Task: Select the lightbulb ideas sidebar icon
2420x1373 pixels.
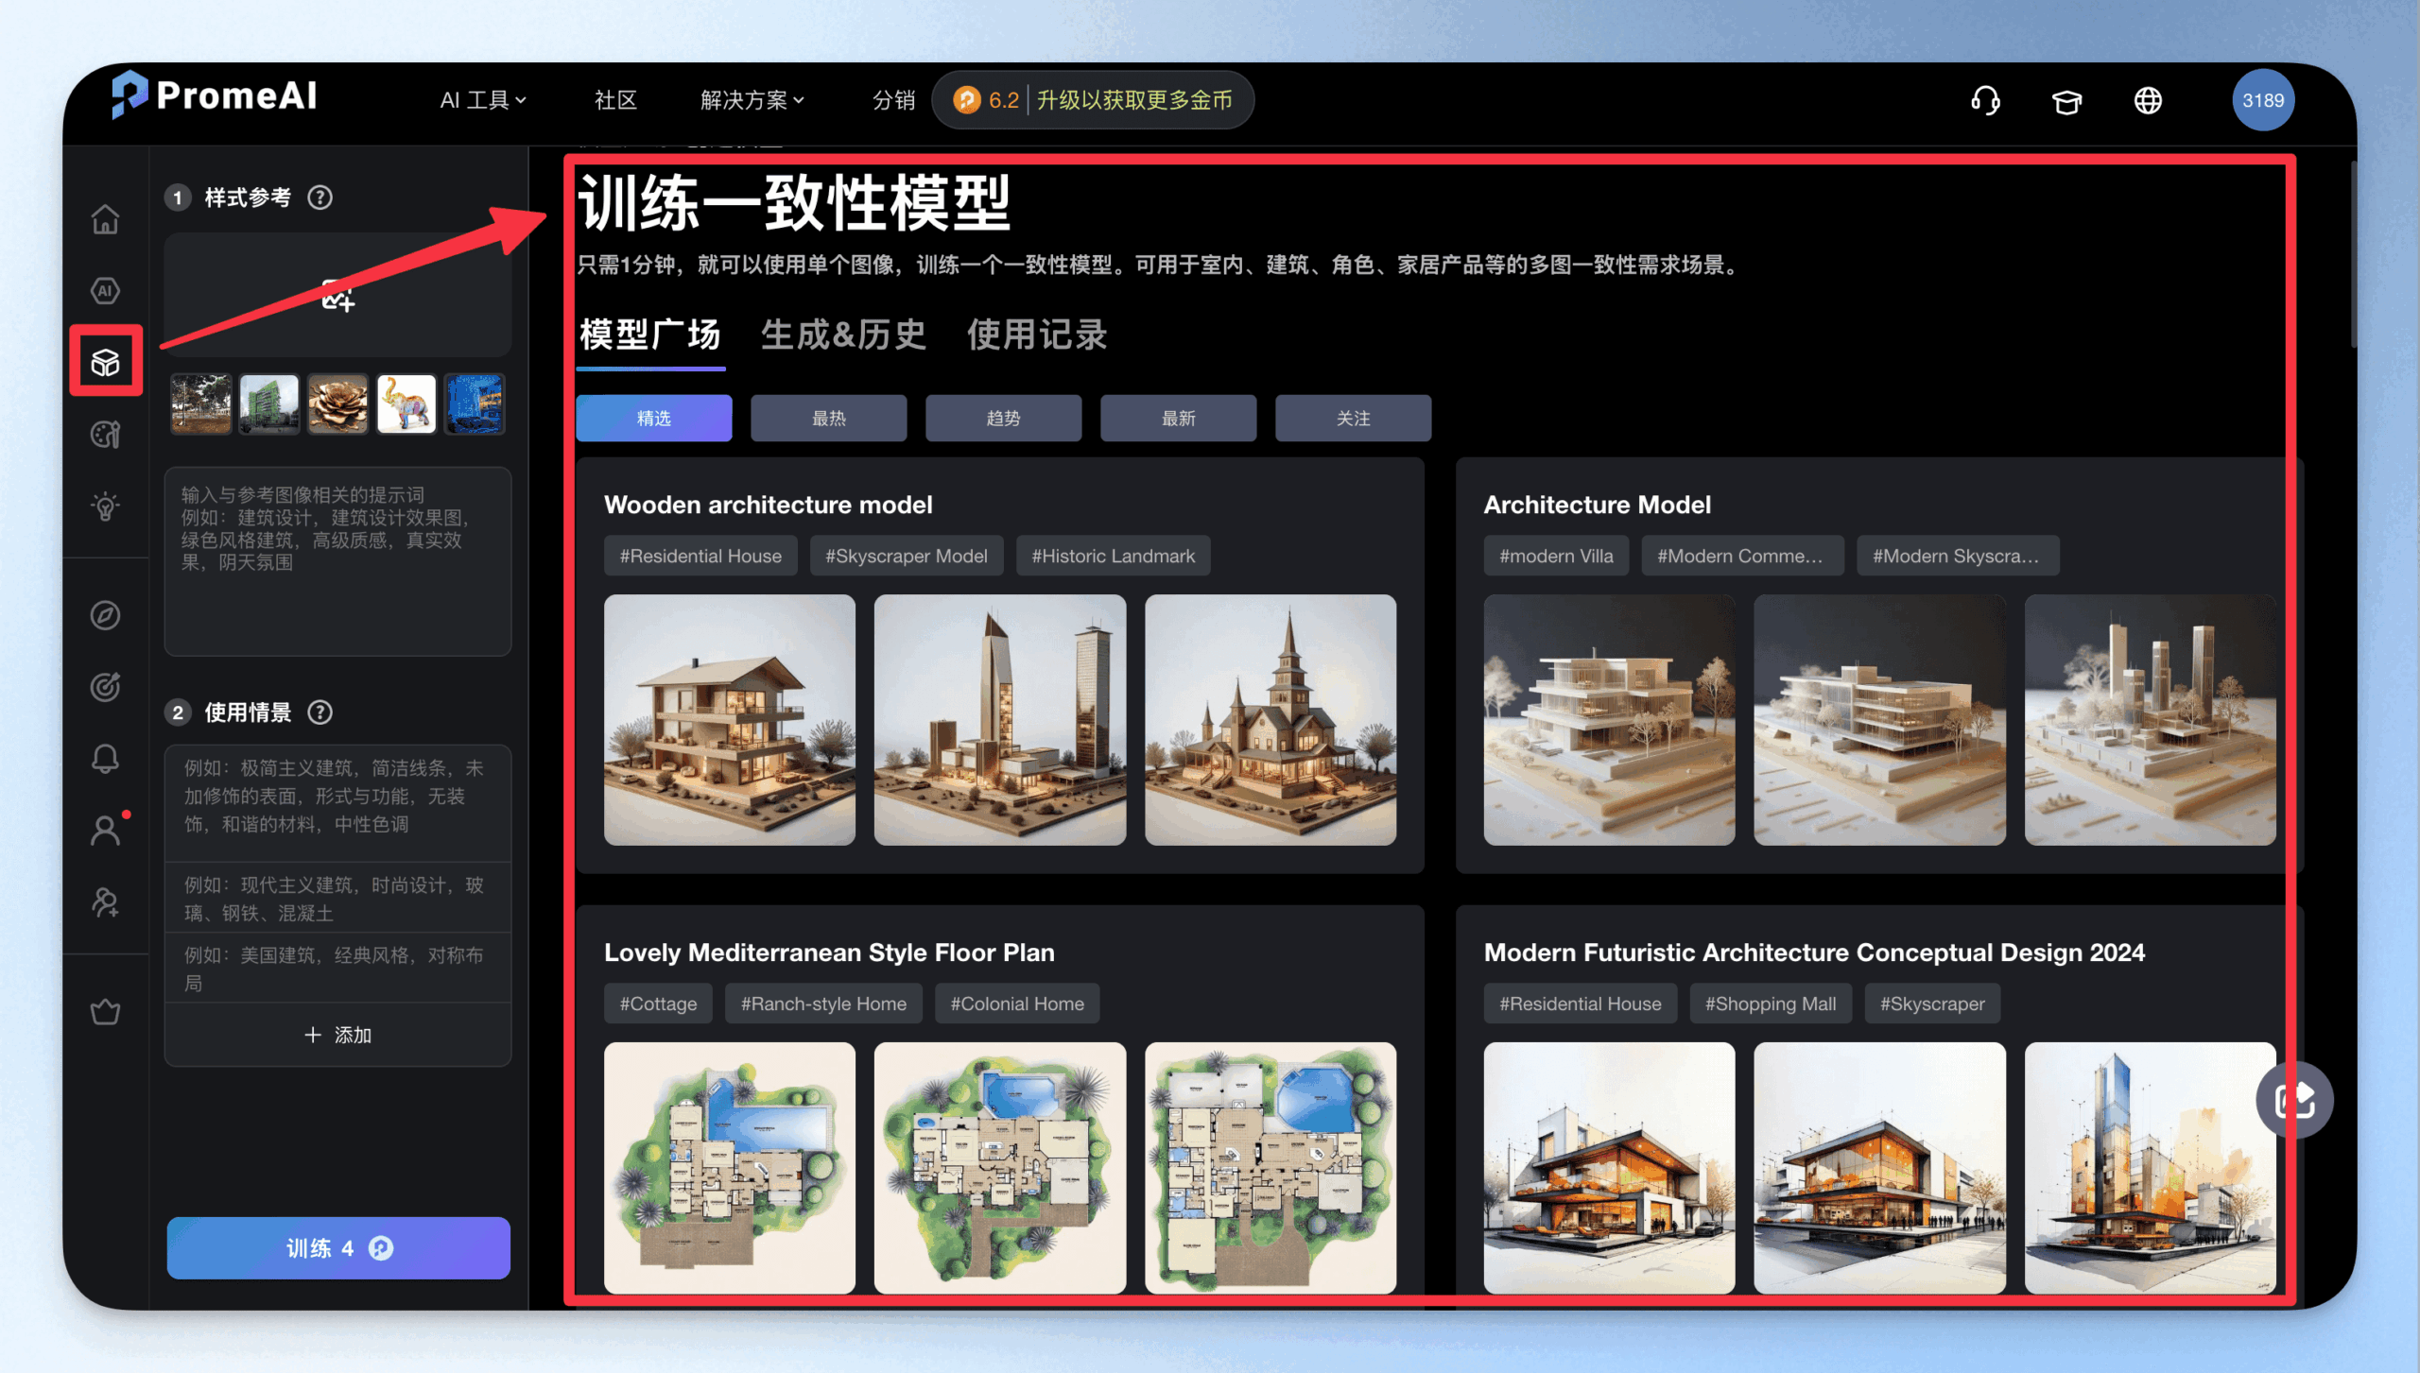Action: coord(105,506)
